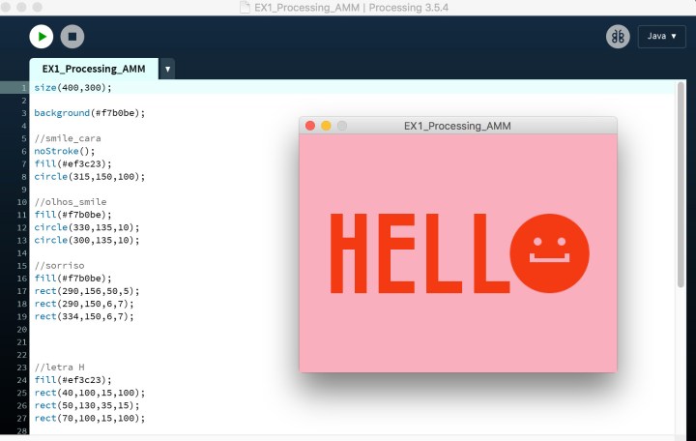Select the noStroke() code line

(65, 151)
